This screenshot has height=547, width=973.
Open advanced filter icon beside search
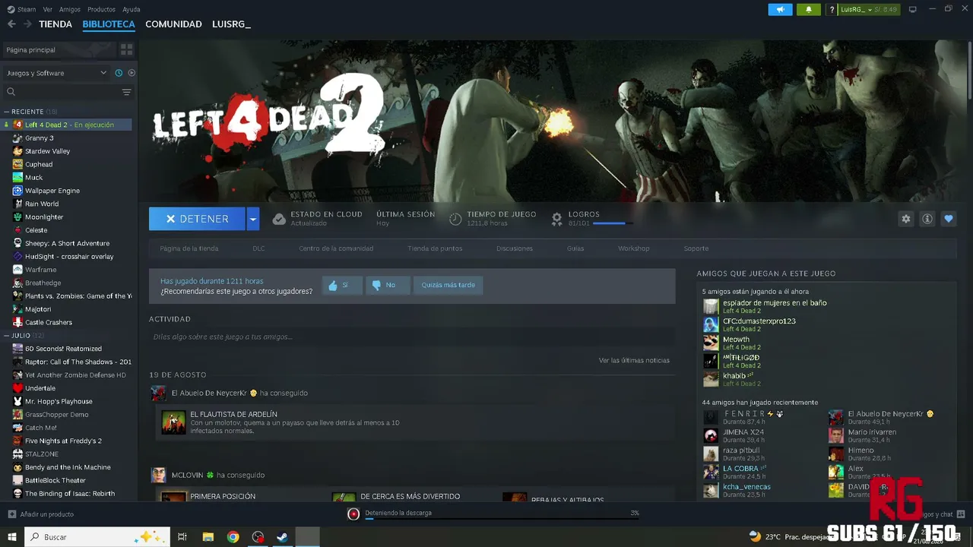point(127,92)
